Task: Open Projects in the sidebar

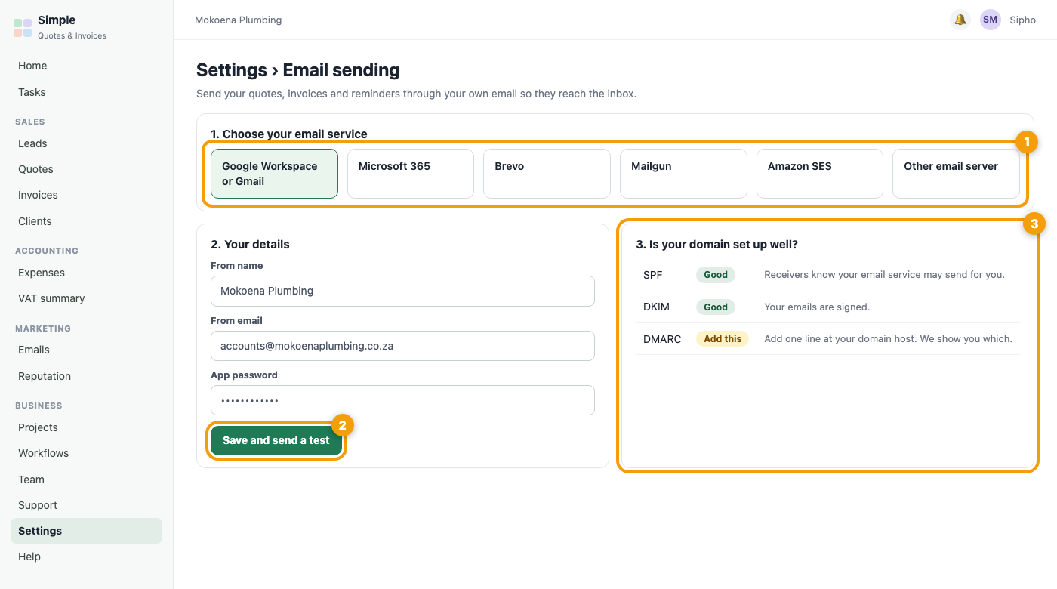Action: (86, 427)
